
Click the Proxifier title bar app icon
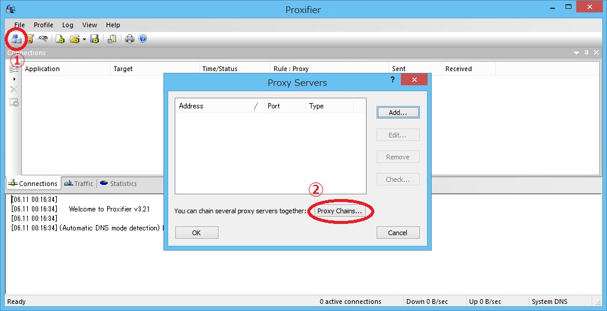tap(11, 8)
